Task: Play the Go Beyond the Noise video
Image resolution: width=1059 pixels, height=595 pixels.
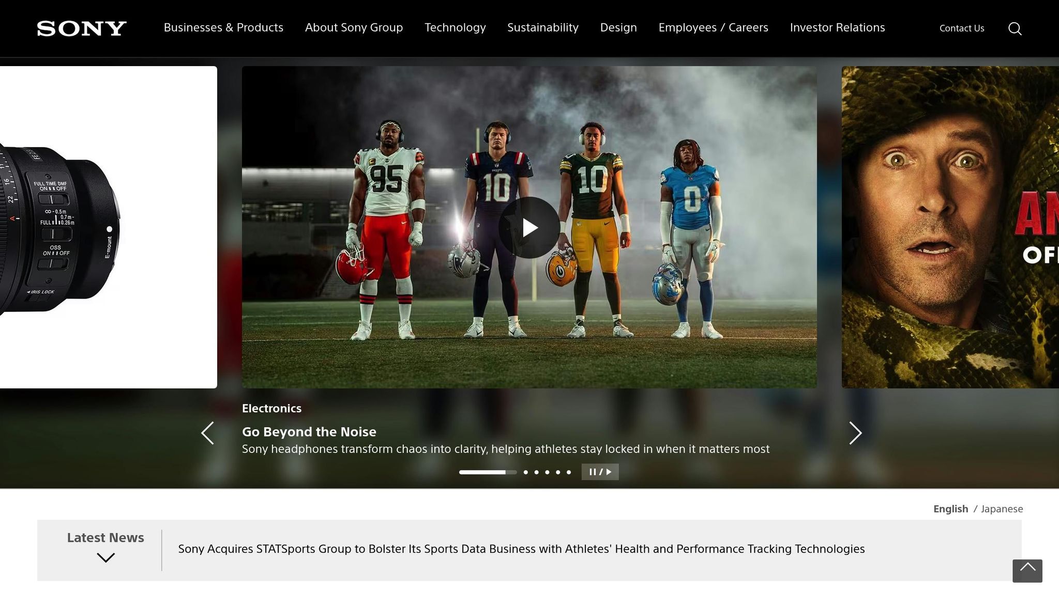Action: [529, 227]
